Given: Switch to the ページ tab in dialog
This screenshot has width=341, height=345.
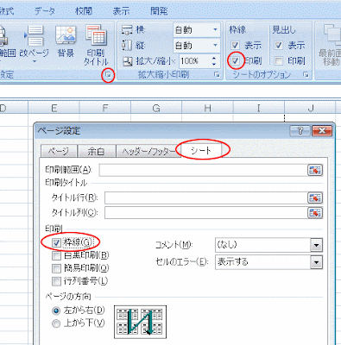Looking at the screenshot, I should pyautogui.click(x=59, y=151).
